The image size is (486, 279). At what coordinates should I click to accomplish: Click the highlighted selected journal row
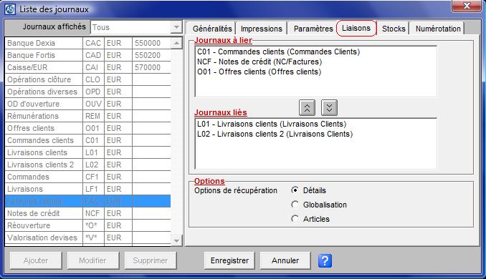pos(87,201)
